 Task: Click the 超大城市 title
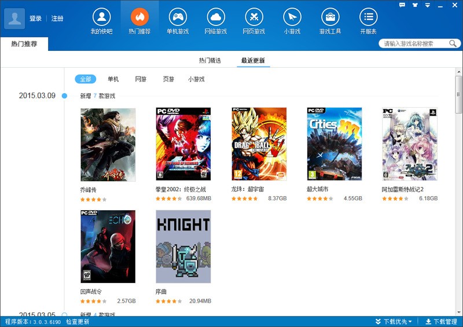pyautogui.click(x=317, y=189)
